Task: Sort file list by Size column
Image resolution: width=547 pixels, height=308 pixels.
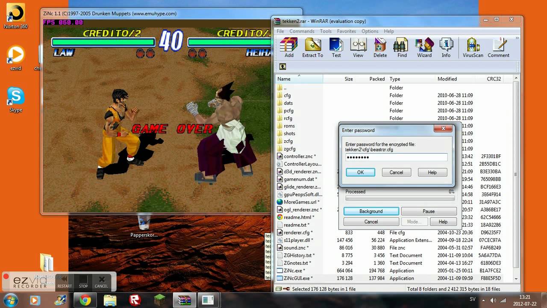Action: (339, 79)
